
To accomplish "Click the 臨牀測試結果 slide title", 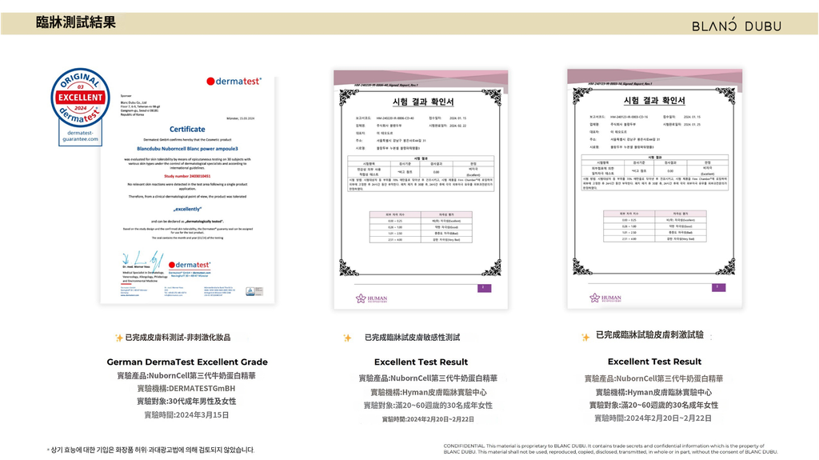I will click(x=76, y=23).
